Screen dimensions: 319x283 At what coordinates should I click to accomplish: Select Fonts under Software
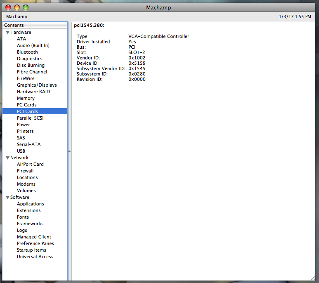[x=23, y=217]
